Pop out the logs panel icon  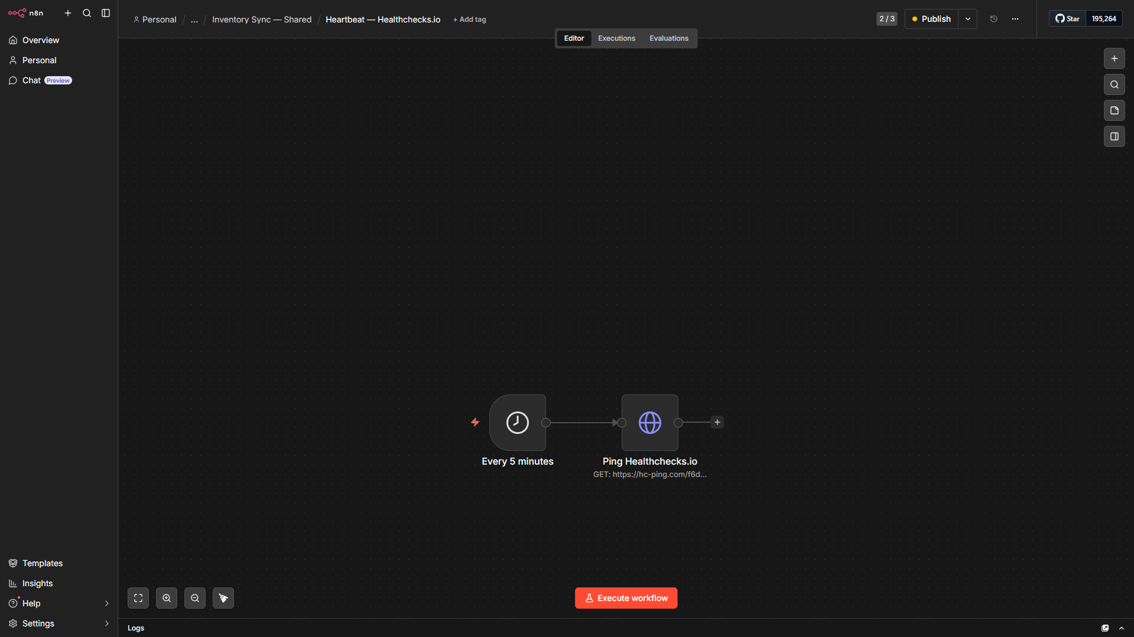1105,628
